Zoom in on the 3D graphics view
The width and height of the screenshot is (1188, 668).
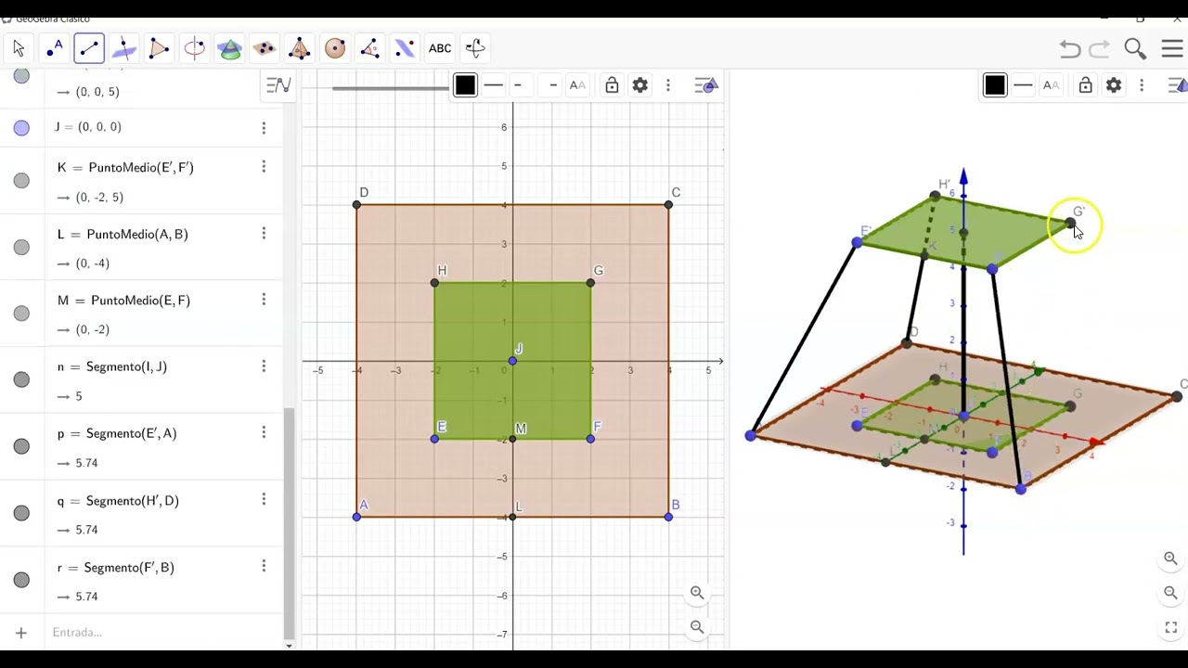pos(1170,559)
